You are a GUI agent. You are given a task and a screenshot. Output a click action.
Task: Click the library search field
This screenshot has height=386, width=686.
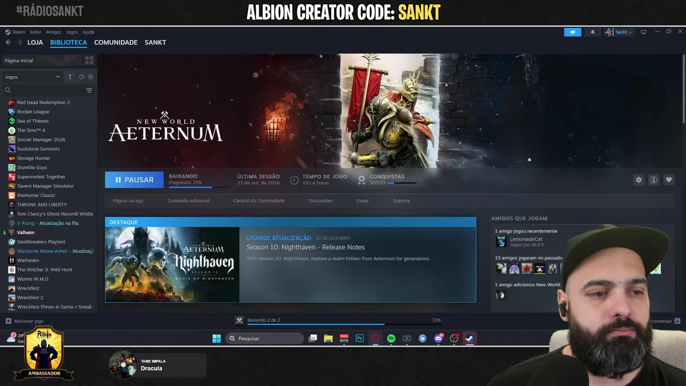pyautogui.click(x=44, y=90)
